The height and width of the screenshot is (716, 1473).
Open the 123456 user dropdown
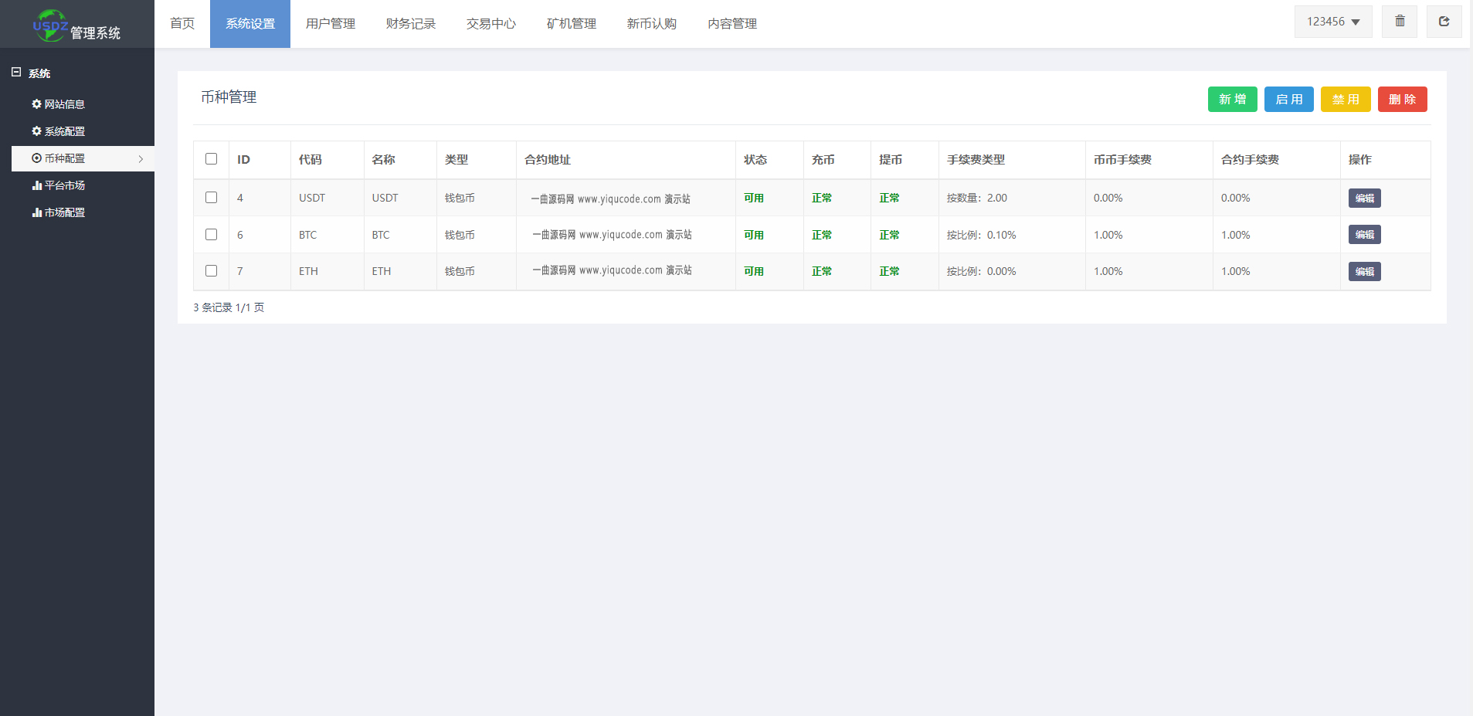click(x=1333, y=22)
